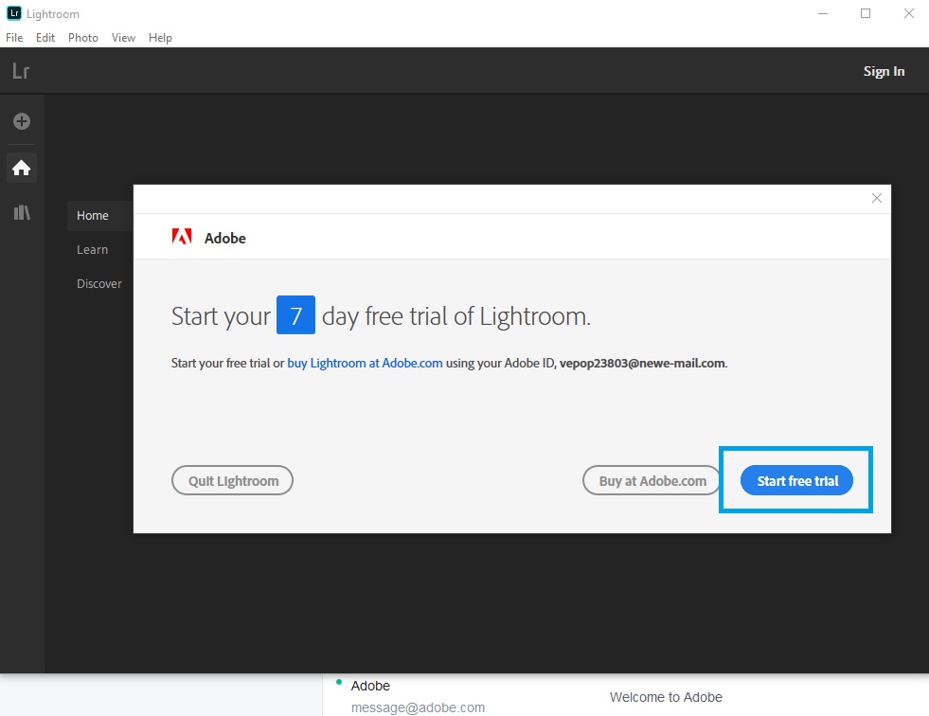Click the Adobe ID email vepop23803@newe-mail.com
This screenshot has width=929, height=716.
[642, 364]
